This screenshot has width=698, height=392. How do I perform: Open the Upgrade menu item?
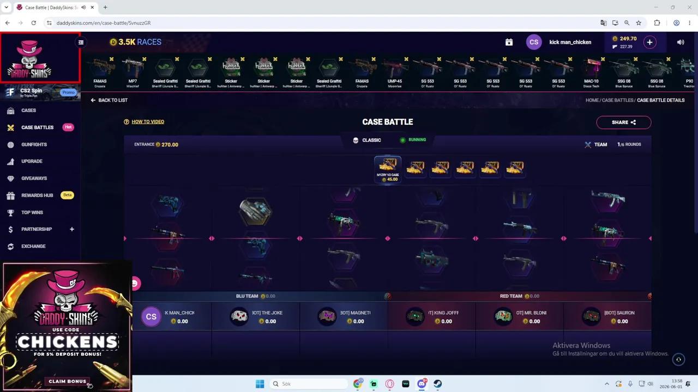pyautogui.click(x=32, y=161)
